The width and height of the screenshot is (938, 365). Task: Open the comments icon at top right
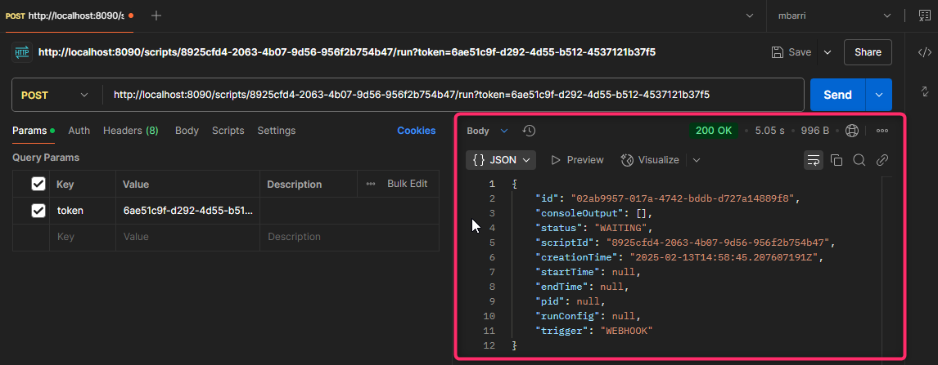[x=924, y=16]
